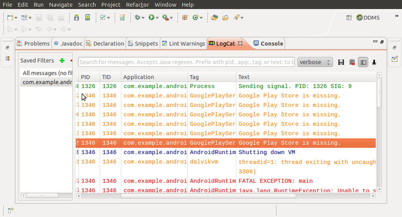Click the New wizard toolbar icon
Viewport: 402px width, 217px height.
pos(10,17)
